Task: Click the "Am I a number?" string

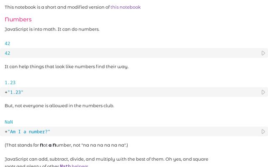Action: tap(29, 132)
